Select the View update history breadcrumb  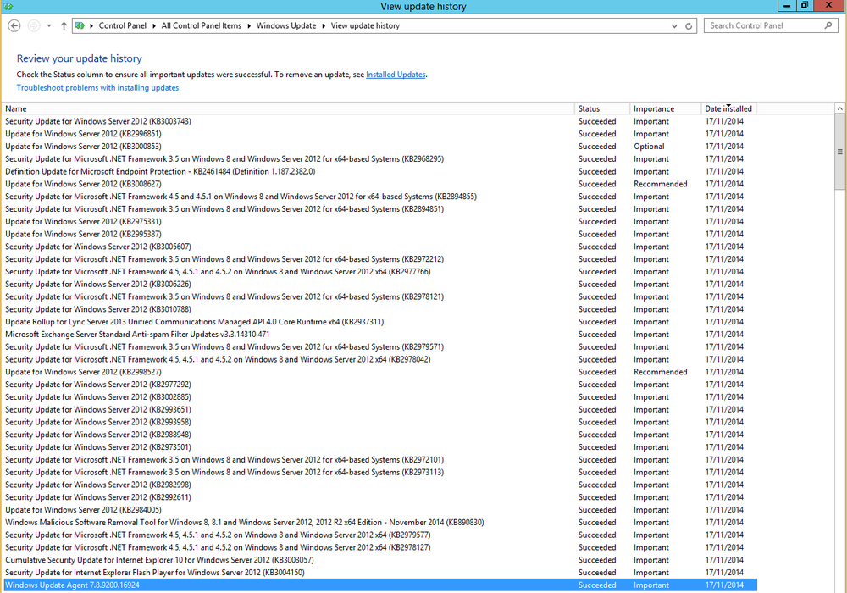(x=365, y=25)
